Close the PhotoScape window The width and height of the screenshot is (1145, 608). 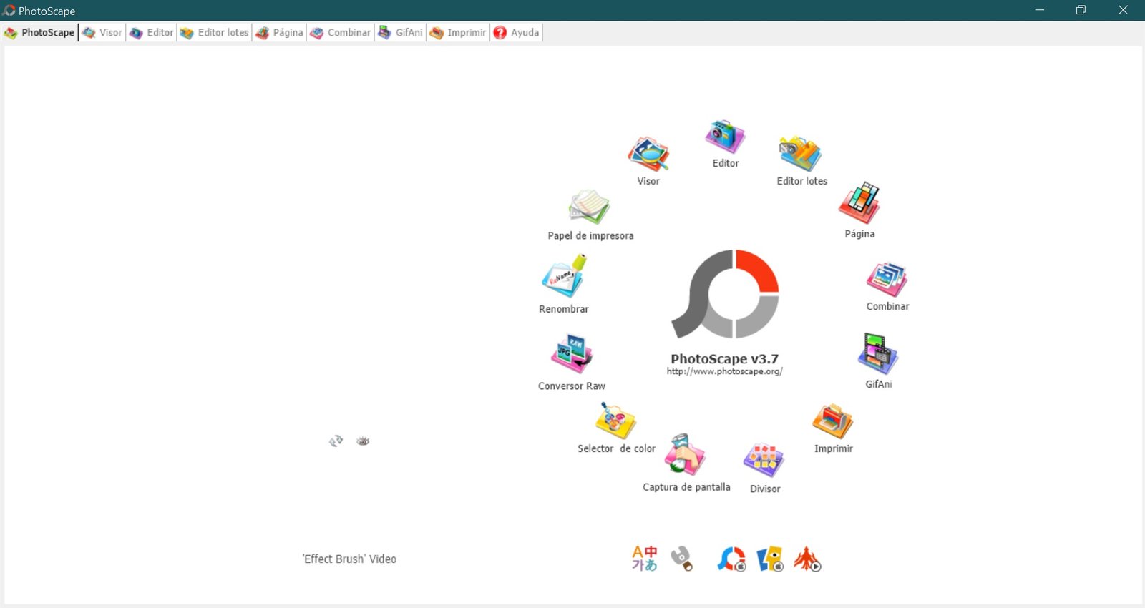pos(1124,10)
